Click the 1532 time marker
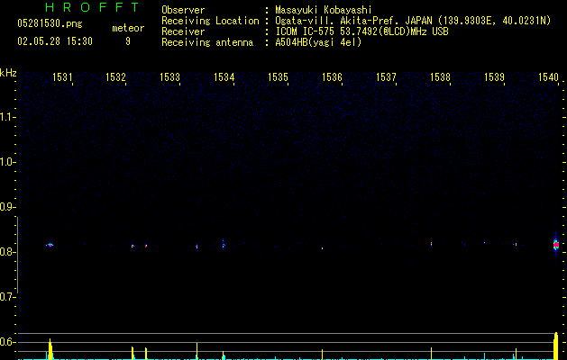The width and height of the screenshot is (567, 360). [115, 77]
